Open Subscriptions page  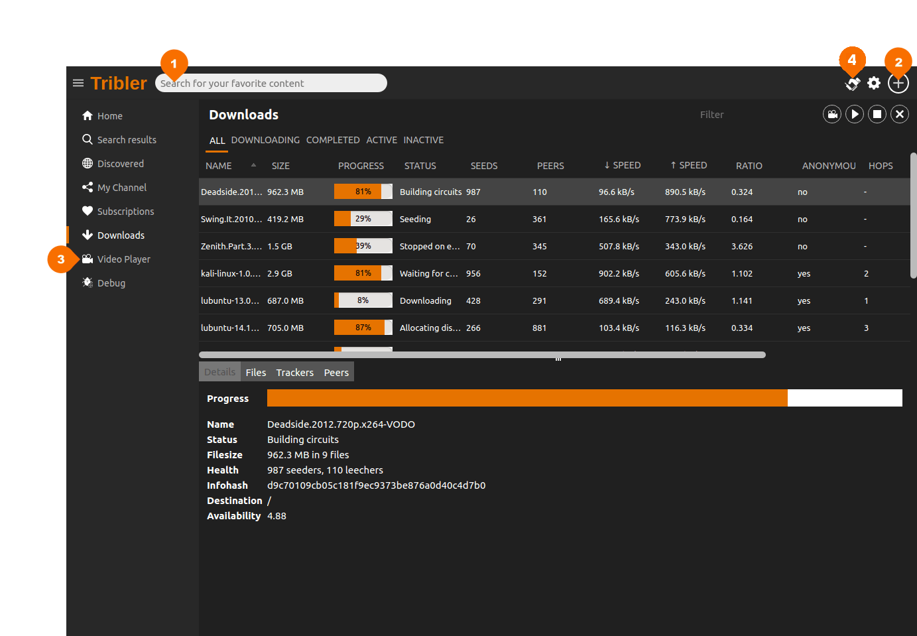pos(133,212)
